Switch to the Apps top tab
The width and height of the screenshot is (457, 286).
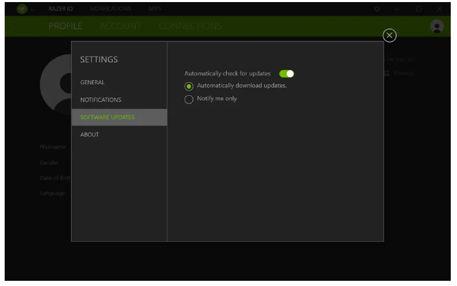(154, 9)
